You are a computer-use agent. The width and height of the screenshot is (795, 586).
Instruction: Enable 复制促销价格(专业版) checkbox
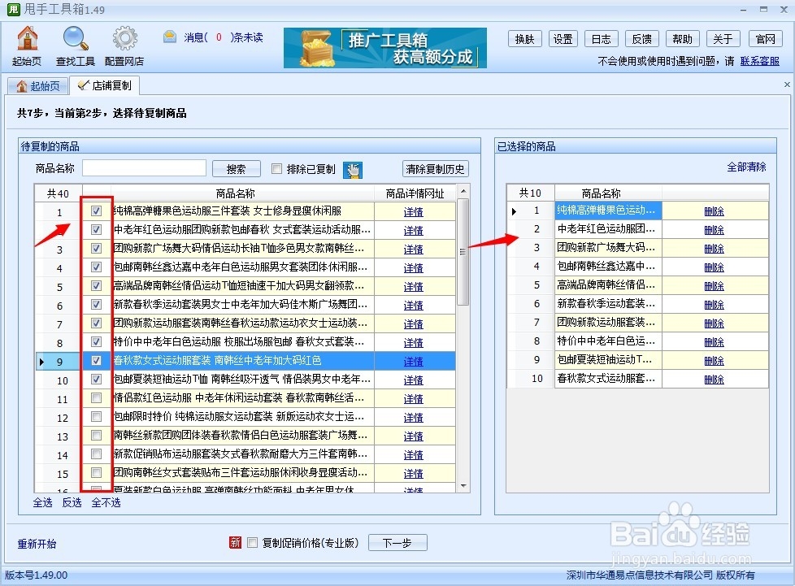pos(252,543)
